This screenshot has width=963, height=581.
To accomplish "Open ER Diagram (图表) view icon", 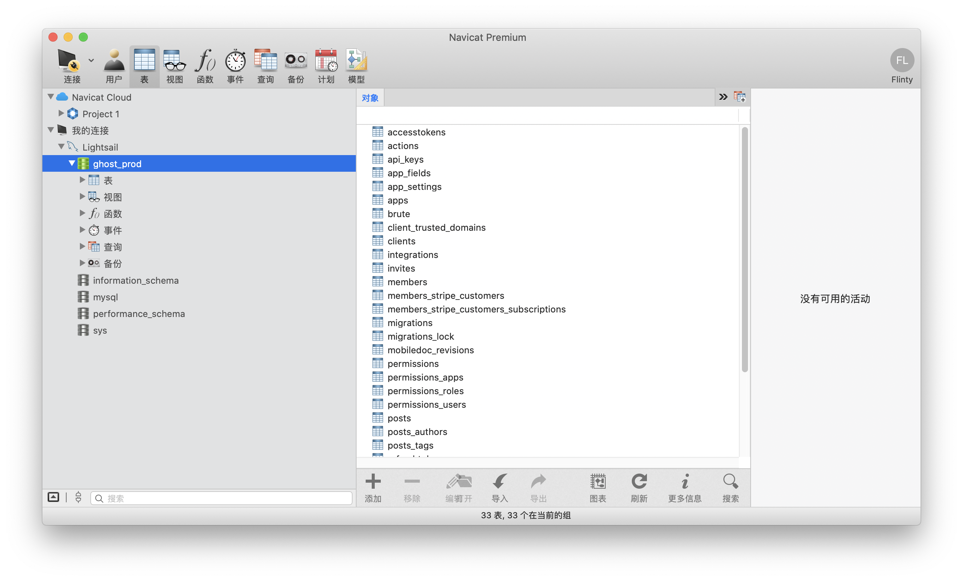I will click(598, 482).
